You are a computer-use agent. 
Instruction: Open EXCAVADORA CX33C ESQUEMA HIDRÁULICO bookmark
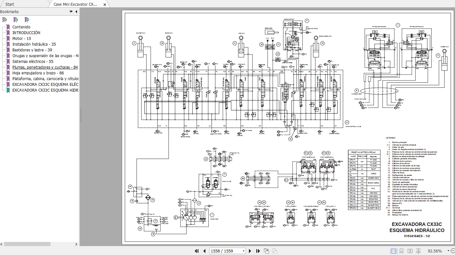click(x=45, y=90)
